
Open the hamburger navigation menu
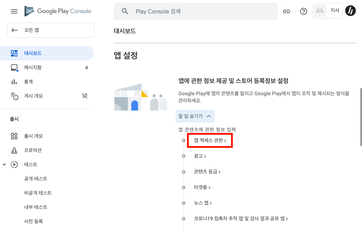(14, 11)
